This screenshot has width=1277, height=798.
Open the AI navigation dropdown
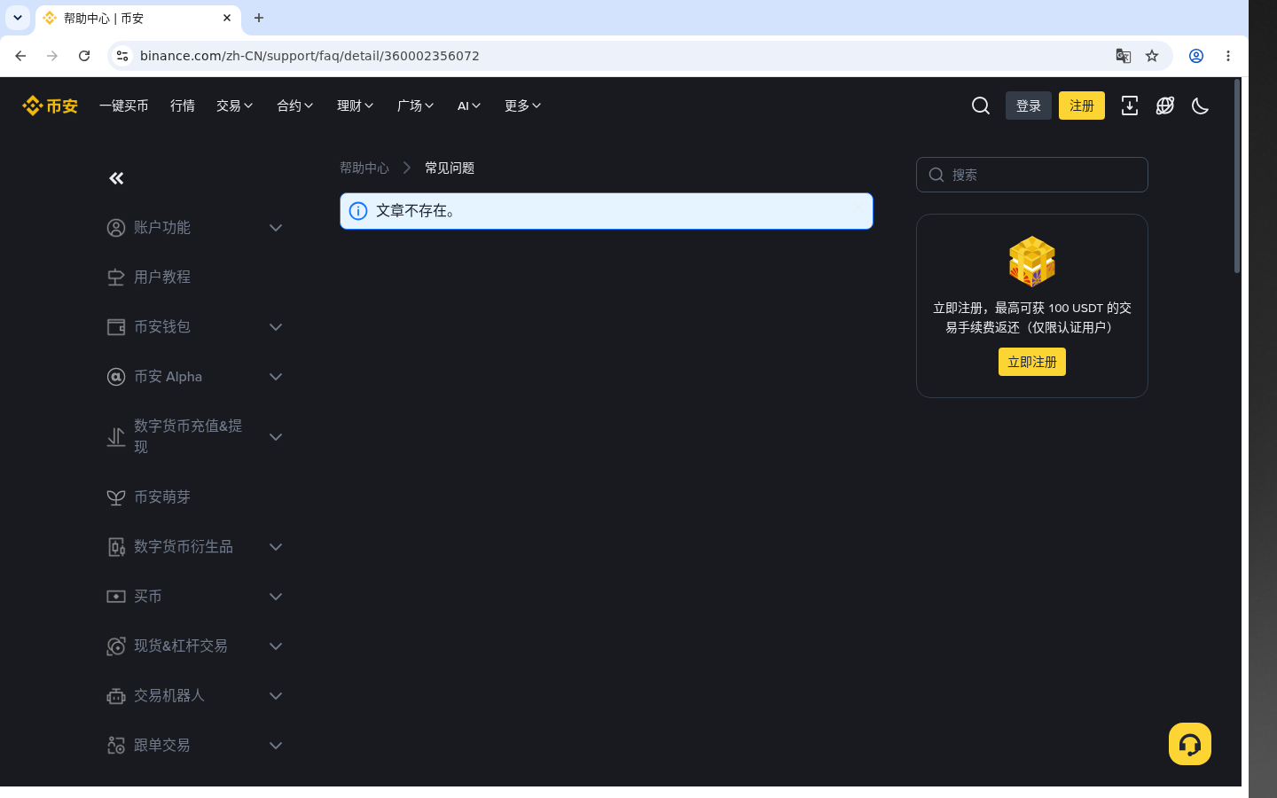[x=469, y=106]
